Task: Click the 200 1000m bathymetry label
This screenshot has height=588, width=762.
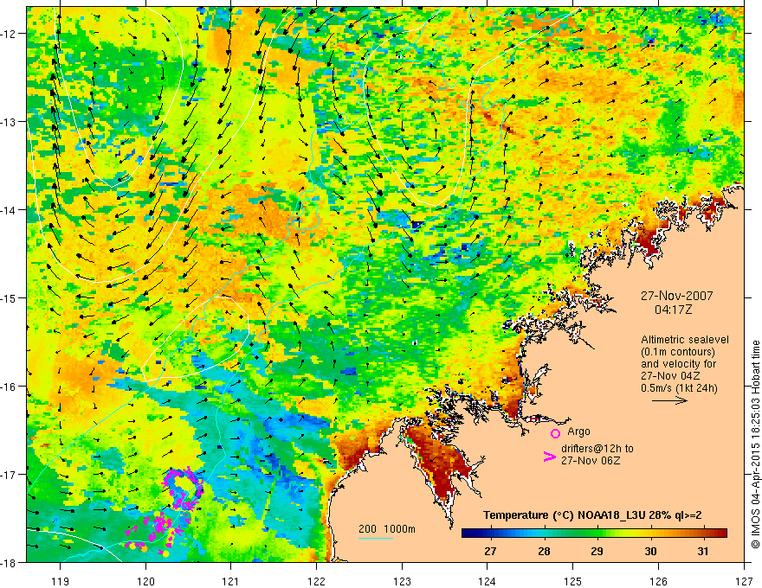Action: 387,529
